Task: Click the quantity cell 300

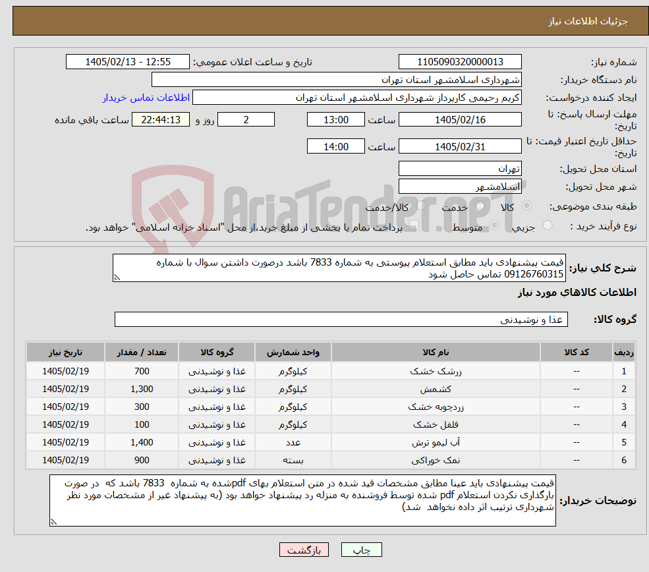Action: (x=142, y=407)
